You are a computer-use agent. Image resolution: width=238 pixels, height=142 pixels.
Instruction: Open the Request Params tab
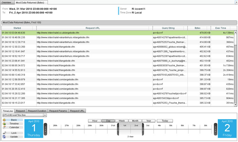[x=58, y=111]
